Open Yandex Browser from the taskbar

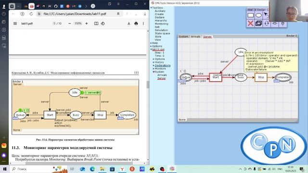122,169
